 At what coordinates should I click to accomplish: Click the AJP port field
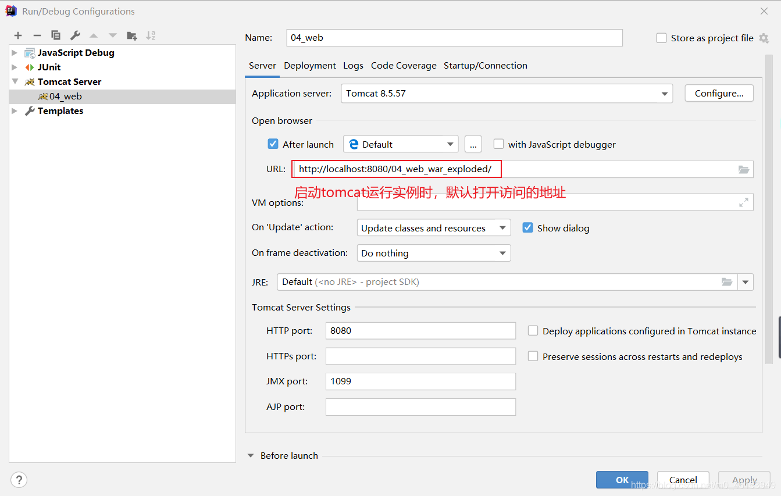click(420, 407)
